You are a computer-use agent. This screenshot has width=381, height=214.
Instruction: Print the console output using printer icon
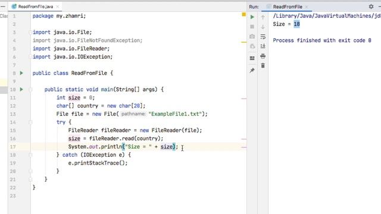click(x=263, y=56)
